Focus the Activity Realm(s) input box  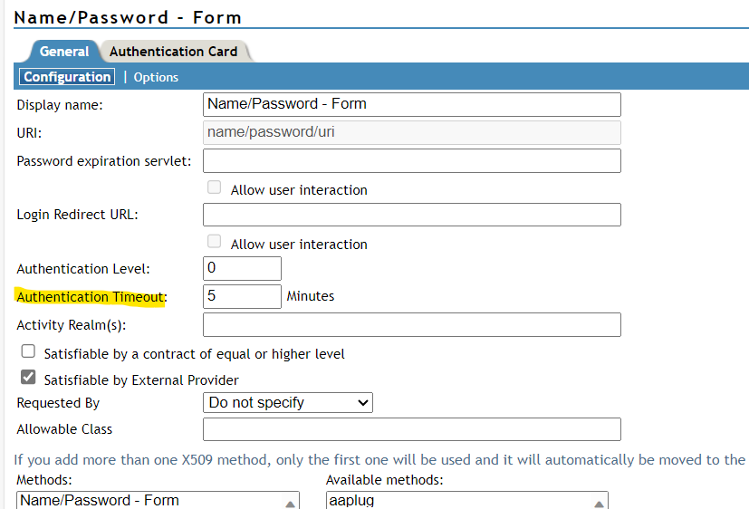411,324
